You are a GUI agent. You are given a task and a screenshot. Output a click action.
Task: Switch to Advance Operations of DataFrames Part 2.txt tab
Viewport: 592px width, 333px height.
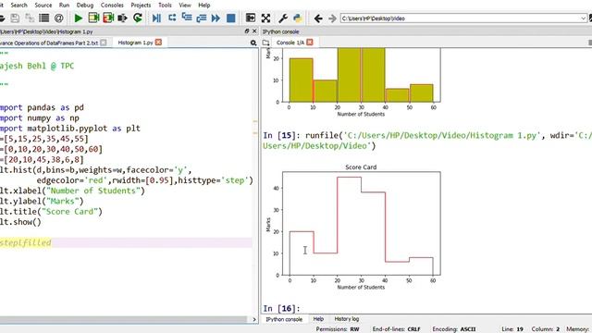[x=49, y=43]
